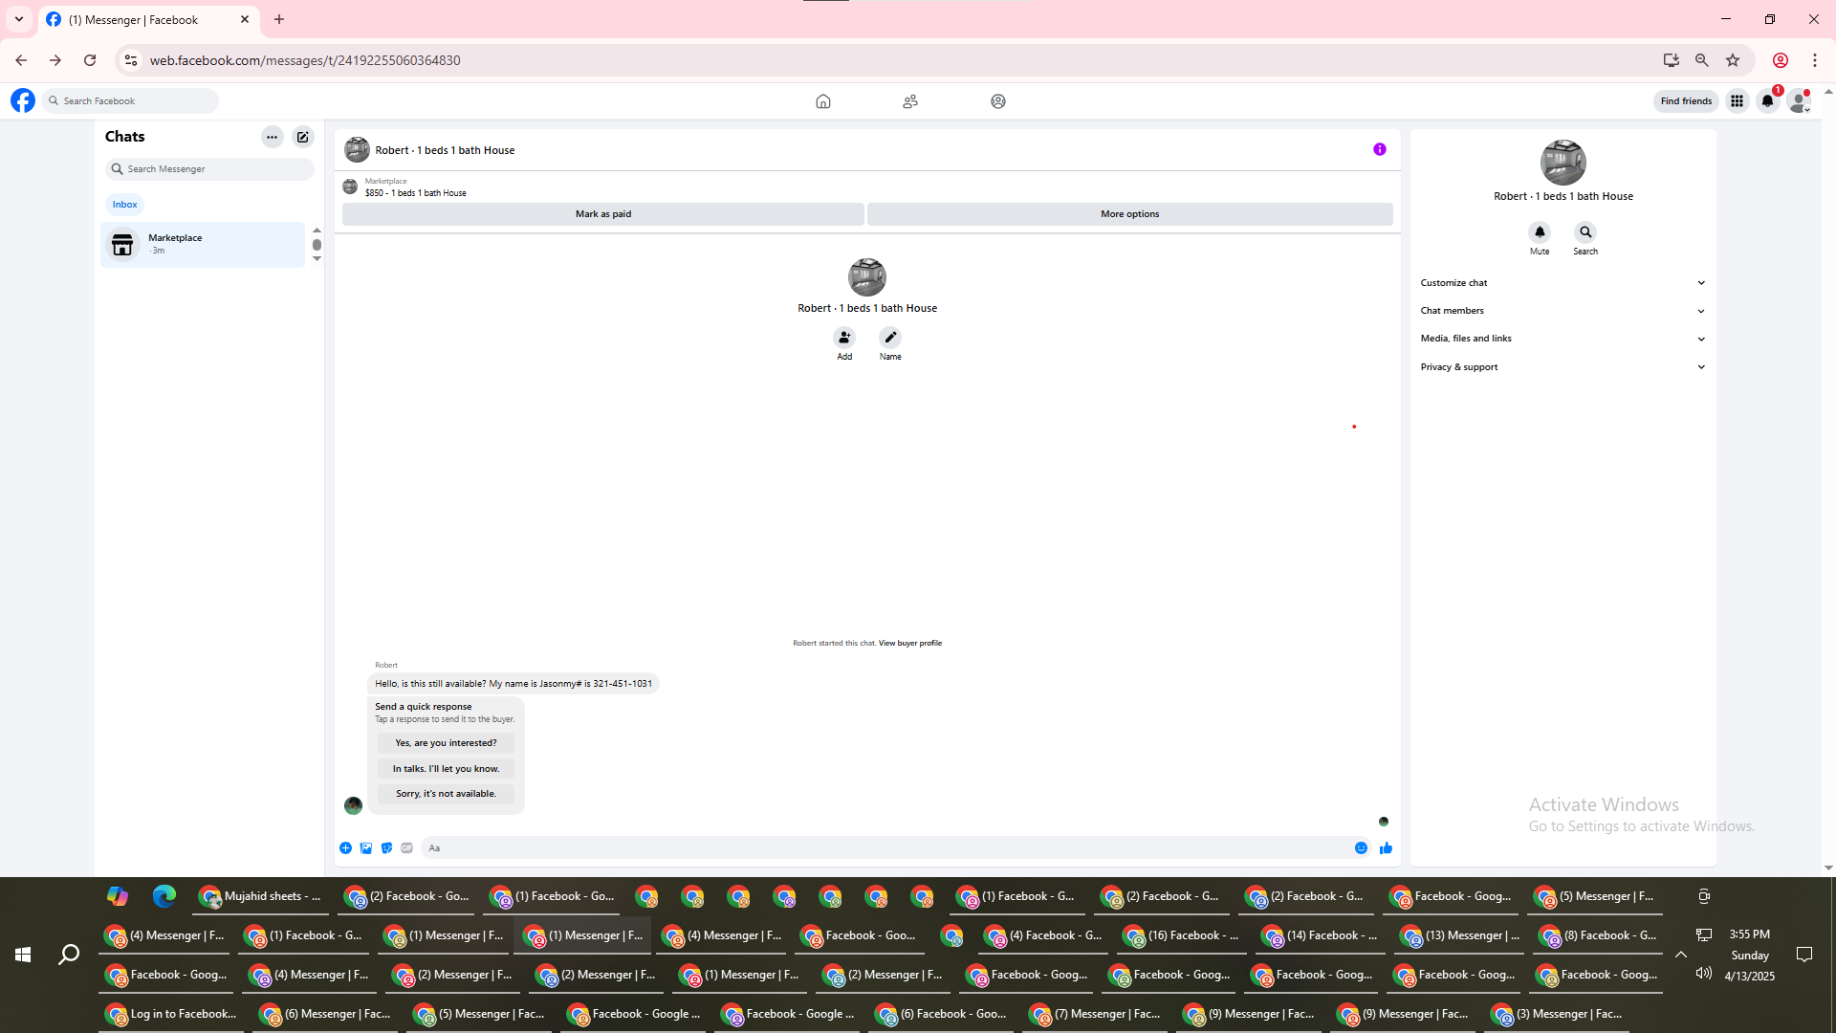1836x1033 pixels.
Task: Toggle the conversation information panel icon
Action: (1379, 149)
